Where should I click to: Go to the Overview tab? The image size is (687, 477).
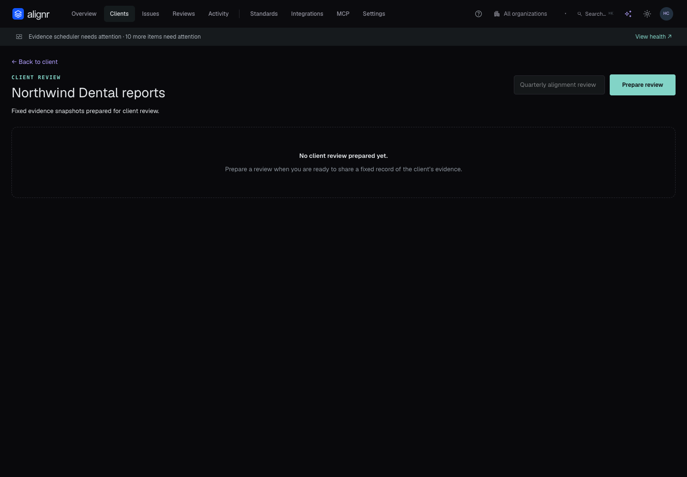coord(84,14)
